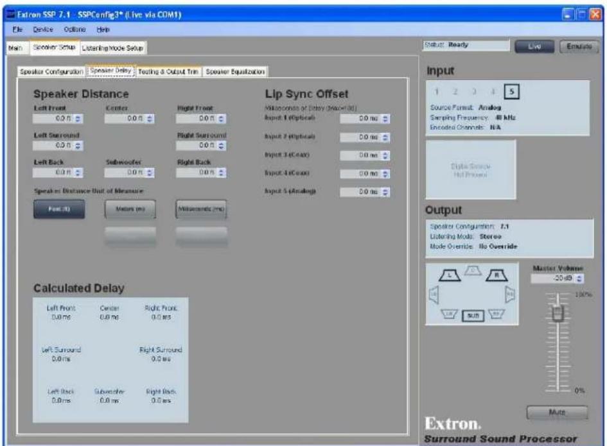The width and height of the screenshot is (607, 446).
Task: Click the Input 1 (Optical) delay field
Action: (x=365, y=119)
